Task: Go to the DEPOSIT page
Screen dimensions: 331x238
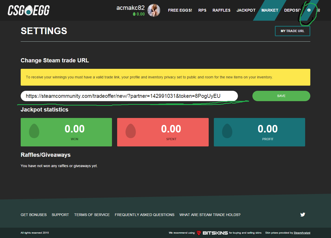Action: click(x=293, y=10)
